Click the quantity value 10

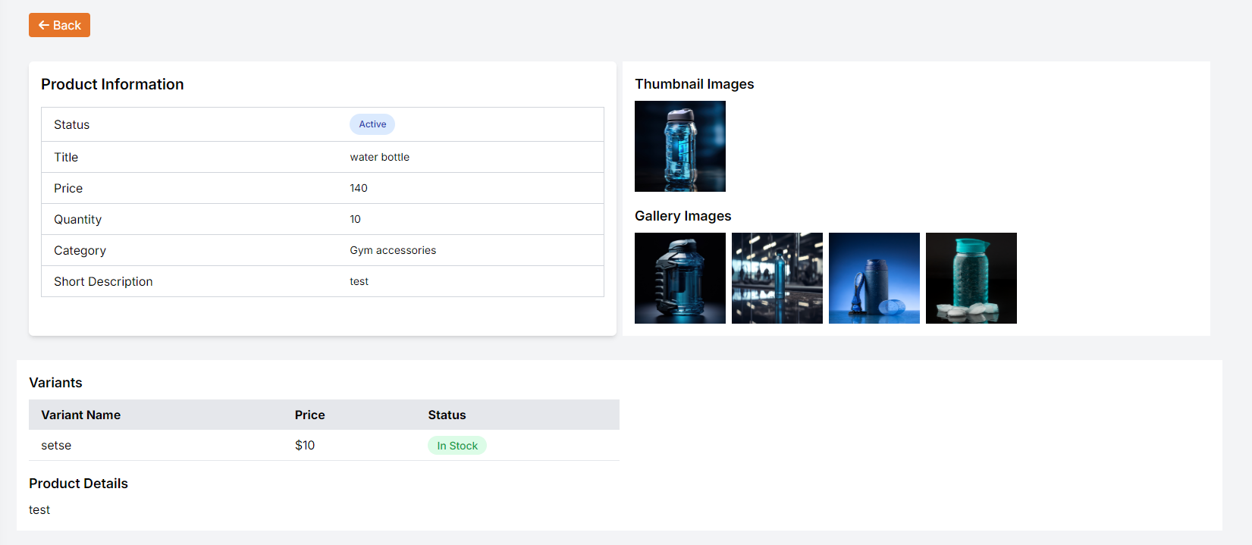tap(355, 219)
